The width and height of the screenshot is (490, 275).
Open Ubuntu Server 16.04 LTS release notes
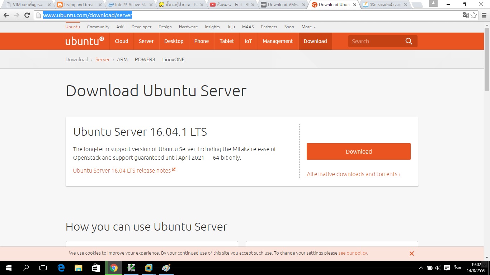coord(124,170)
